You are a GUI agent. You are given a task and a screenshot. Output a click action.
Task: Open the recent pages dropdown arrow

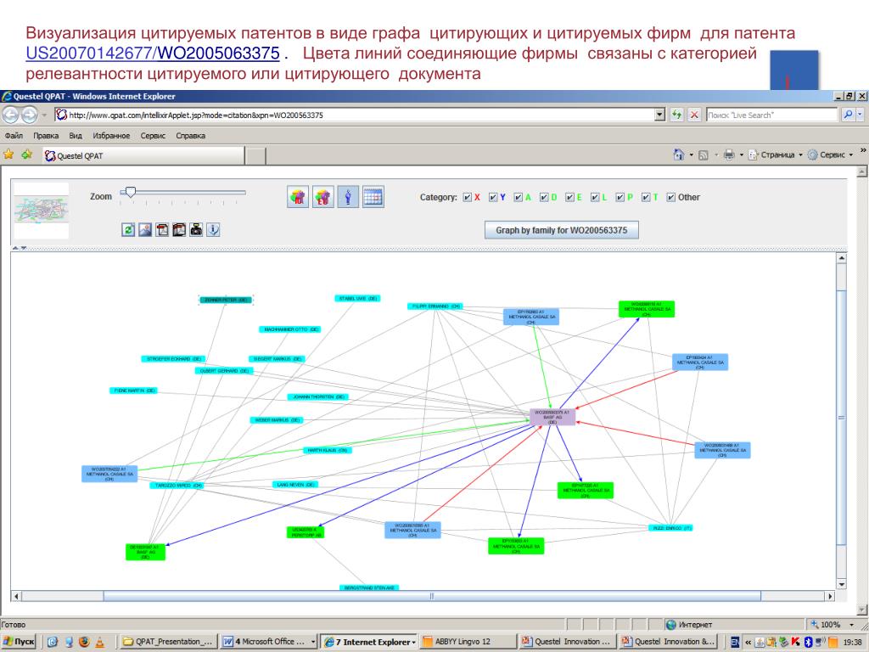(x=44, y=115)
